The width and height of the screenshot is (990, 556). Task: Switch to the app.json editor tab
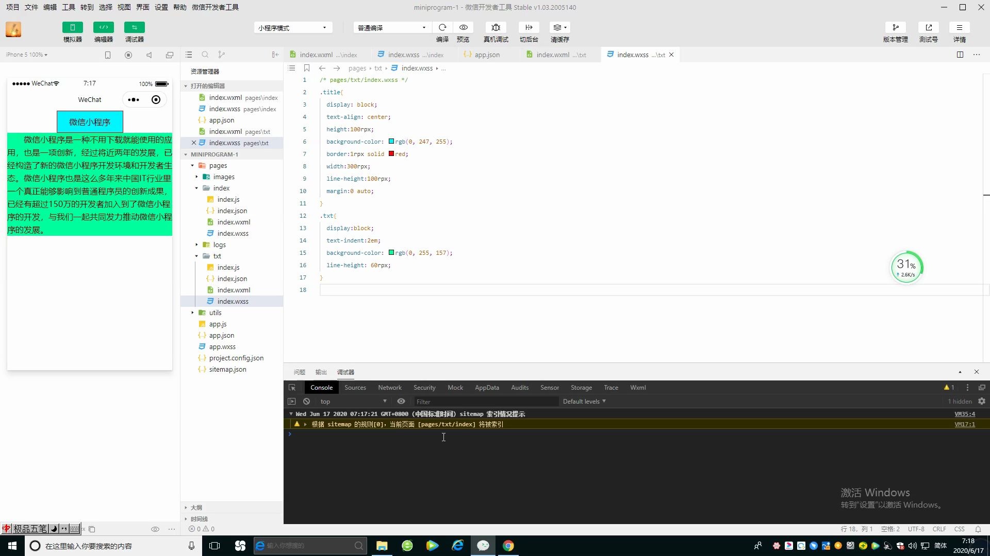click(x=487, y=55)
